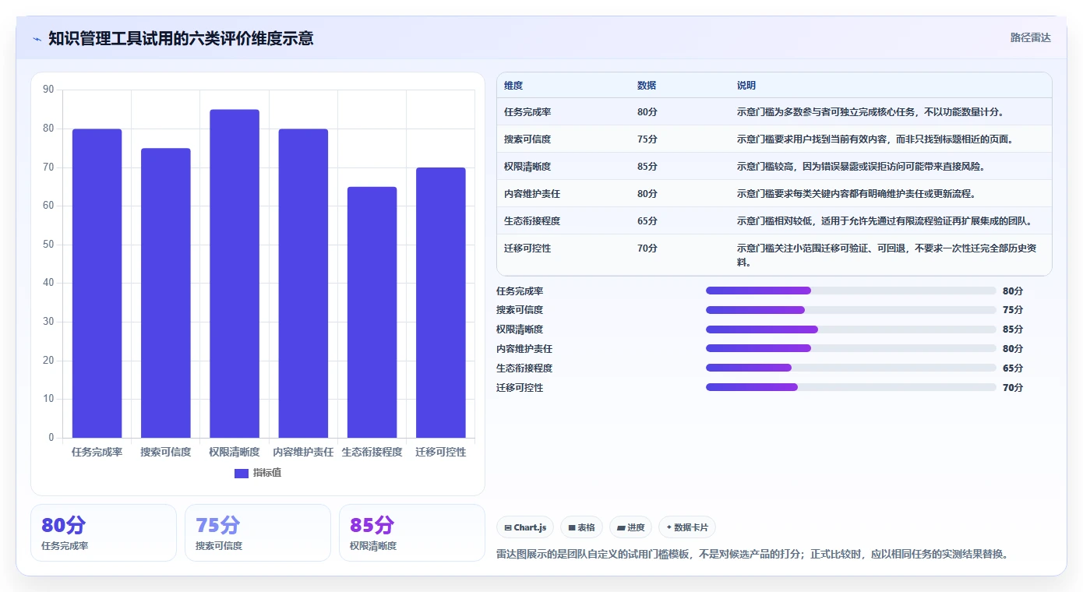
Task: Select the 任务完成率 table row name
Action: (x=527, y=112)
